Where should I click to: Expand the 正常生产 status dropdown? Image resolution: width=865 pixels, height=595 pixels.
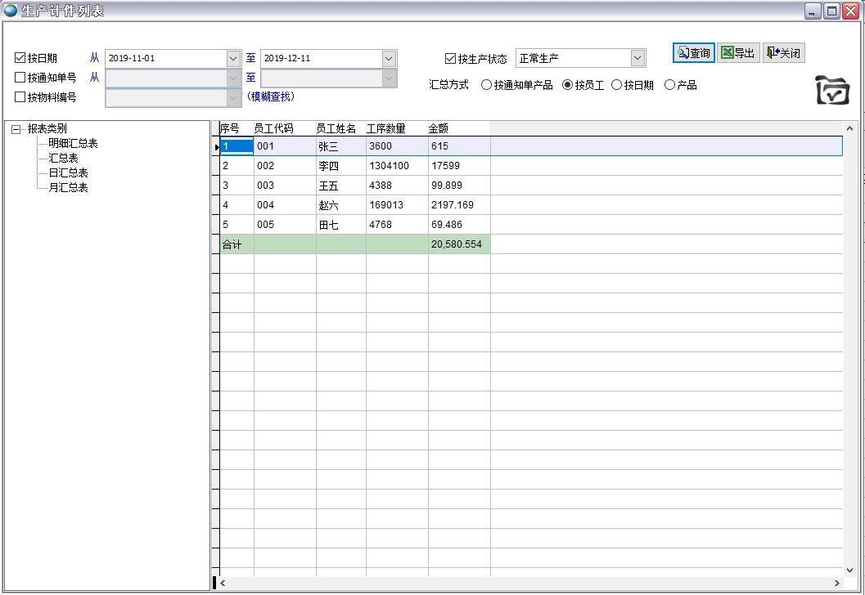point(637,59)
